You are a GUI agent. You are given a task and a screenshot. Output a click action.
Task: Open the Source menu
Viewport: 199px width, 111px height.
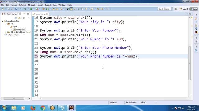pos(14,5)
